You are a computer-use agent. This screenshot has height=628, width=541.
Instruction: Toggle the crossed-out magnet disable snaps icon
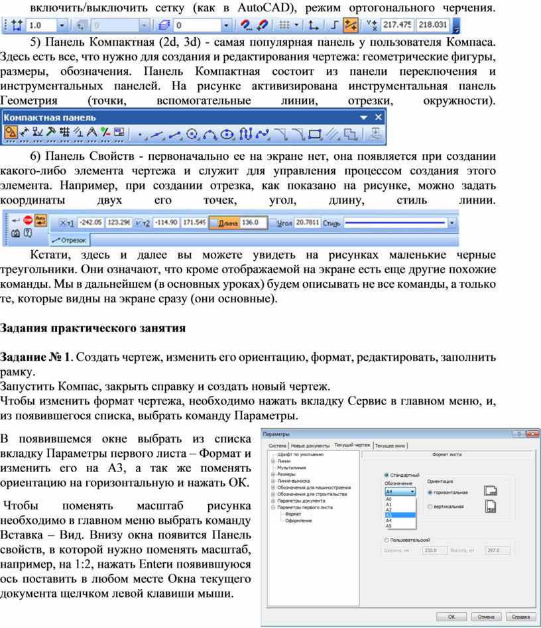[263, 25]
